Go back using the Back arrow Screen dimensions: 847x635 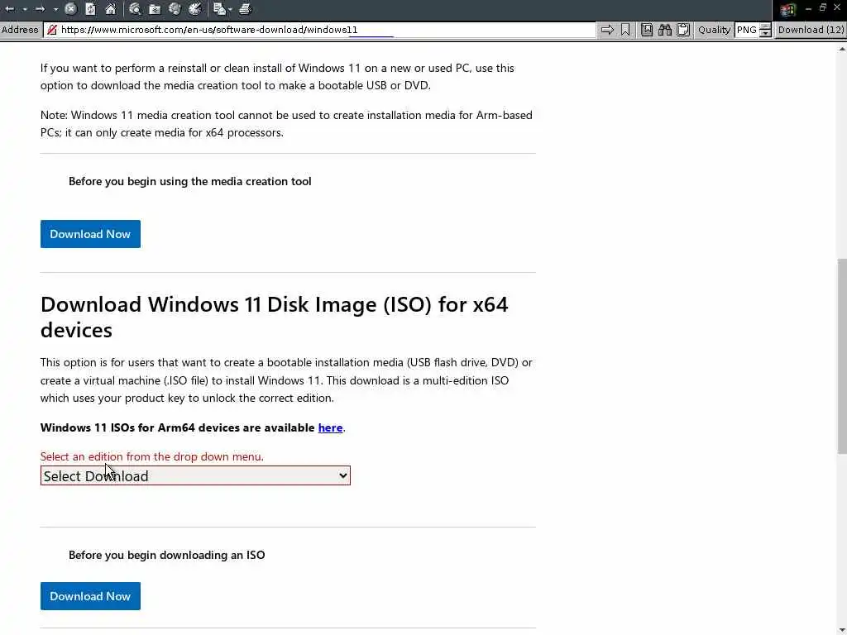(10, 9)
